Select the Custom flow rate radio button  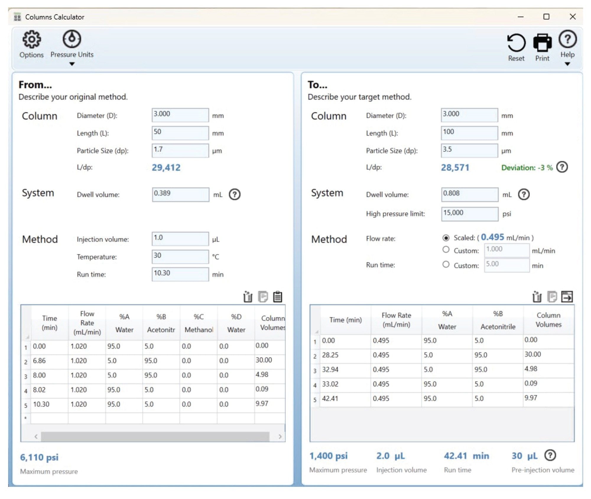[x=446, y=250]
